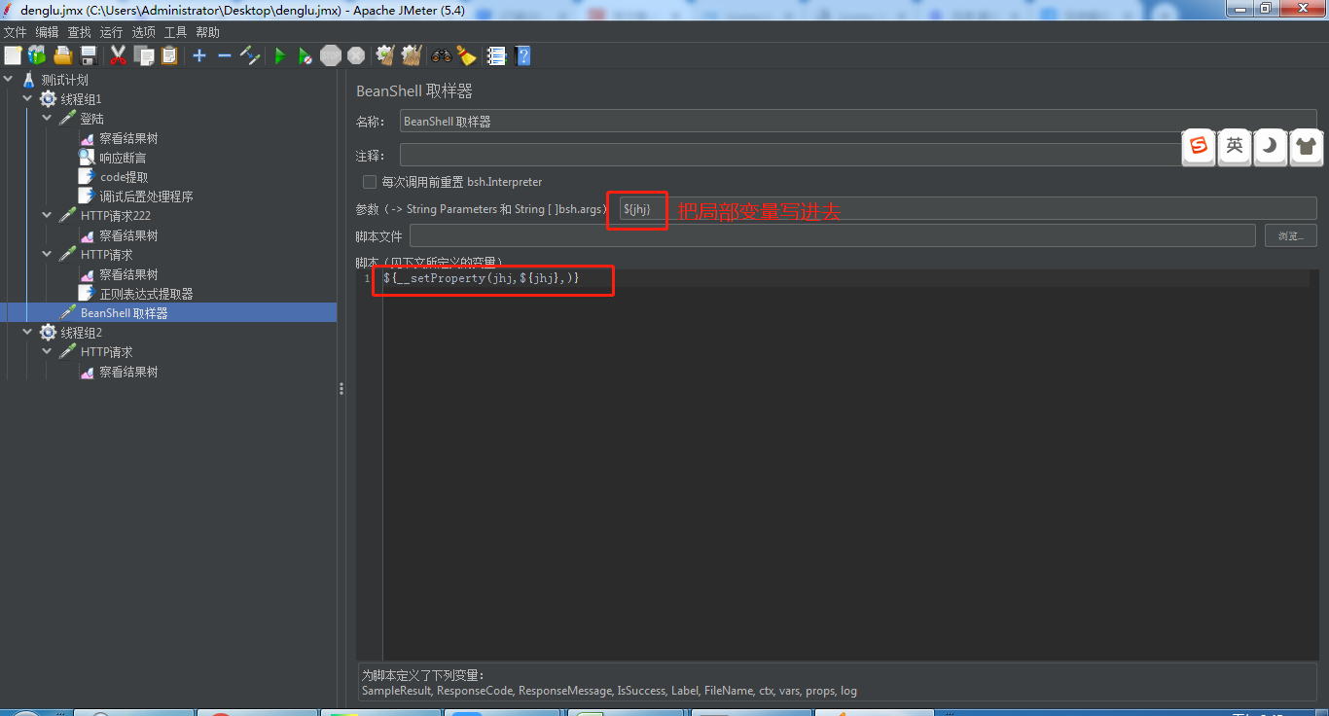Cut selected element with scissors icon
Viewport: 1329px width, 716px height.
(119, 55)
